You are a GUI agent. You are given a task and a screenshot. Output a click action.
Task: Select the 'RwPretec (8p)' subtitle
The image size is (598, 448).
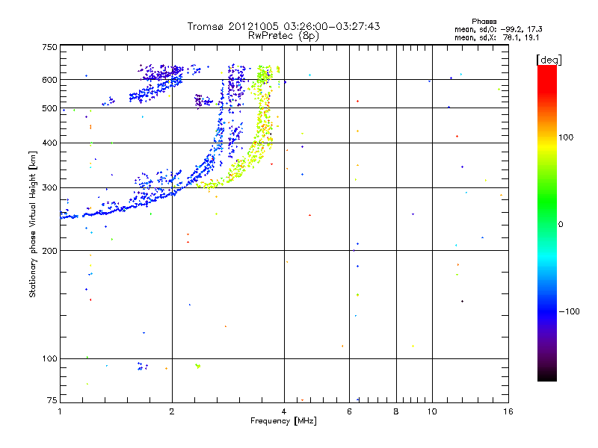(283, 36)
